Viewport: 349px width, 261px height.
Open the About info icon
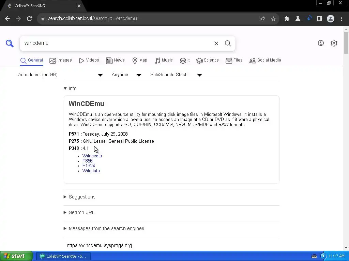pos(321,43)
